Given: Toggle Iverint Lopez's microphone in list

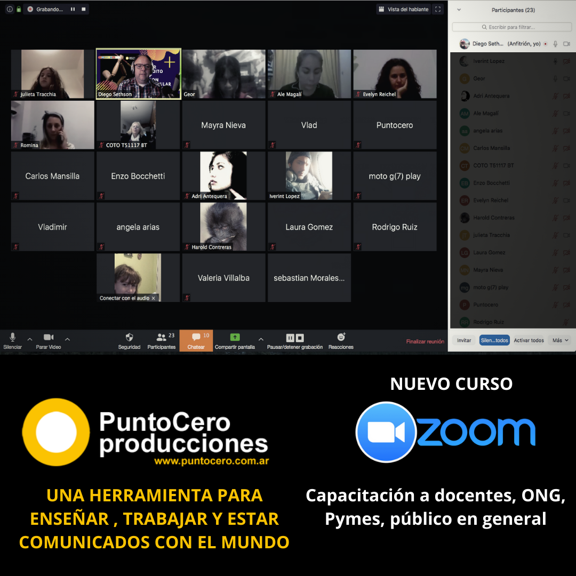Looking at the screenshot, I should point(555,61).
